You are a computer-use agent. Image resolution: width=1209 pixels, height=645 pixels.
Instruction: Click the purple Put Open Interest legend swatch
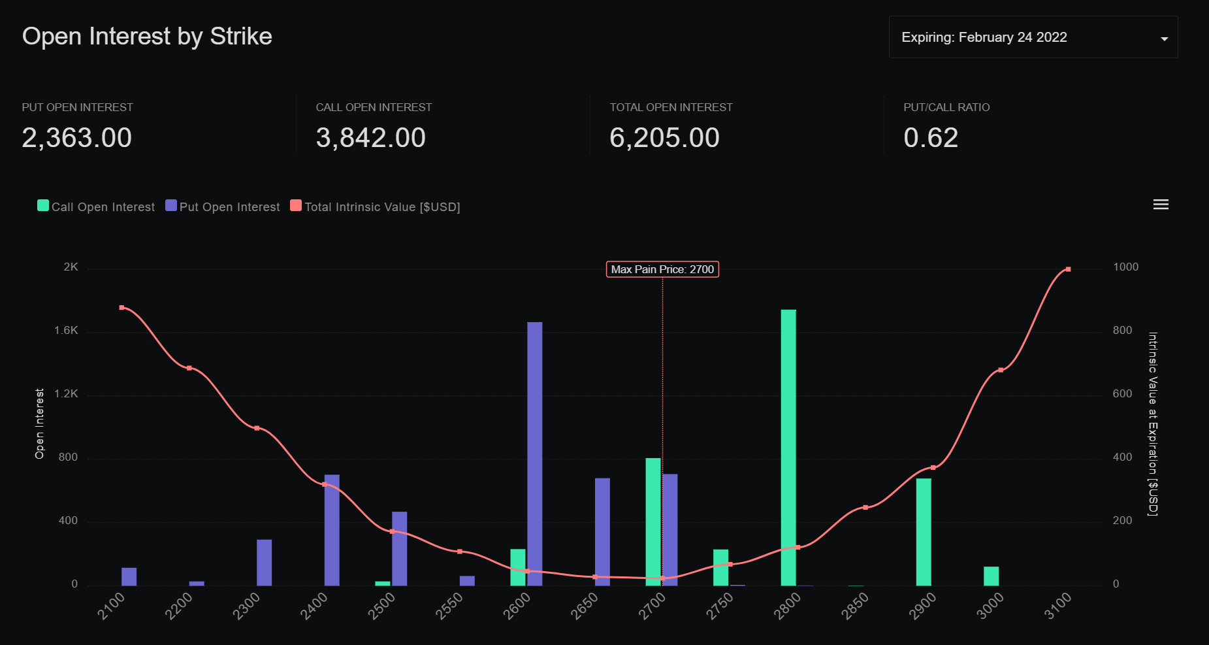tap(171, 206)
